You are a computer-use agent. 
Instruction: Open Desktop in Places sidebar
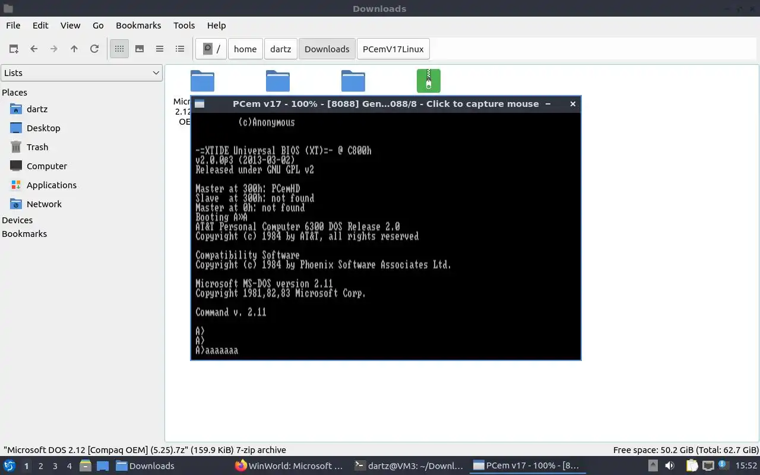43,128
